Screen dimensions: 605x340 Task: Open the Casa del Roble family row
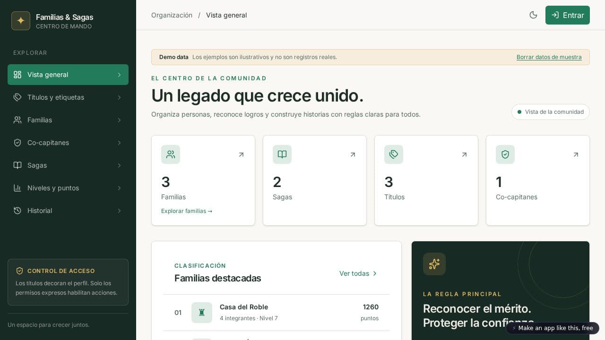click(x=277, y=313)
